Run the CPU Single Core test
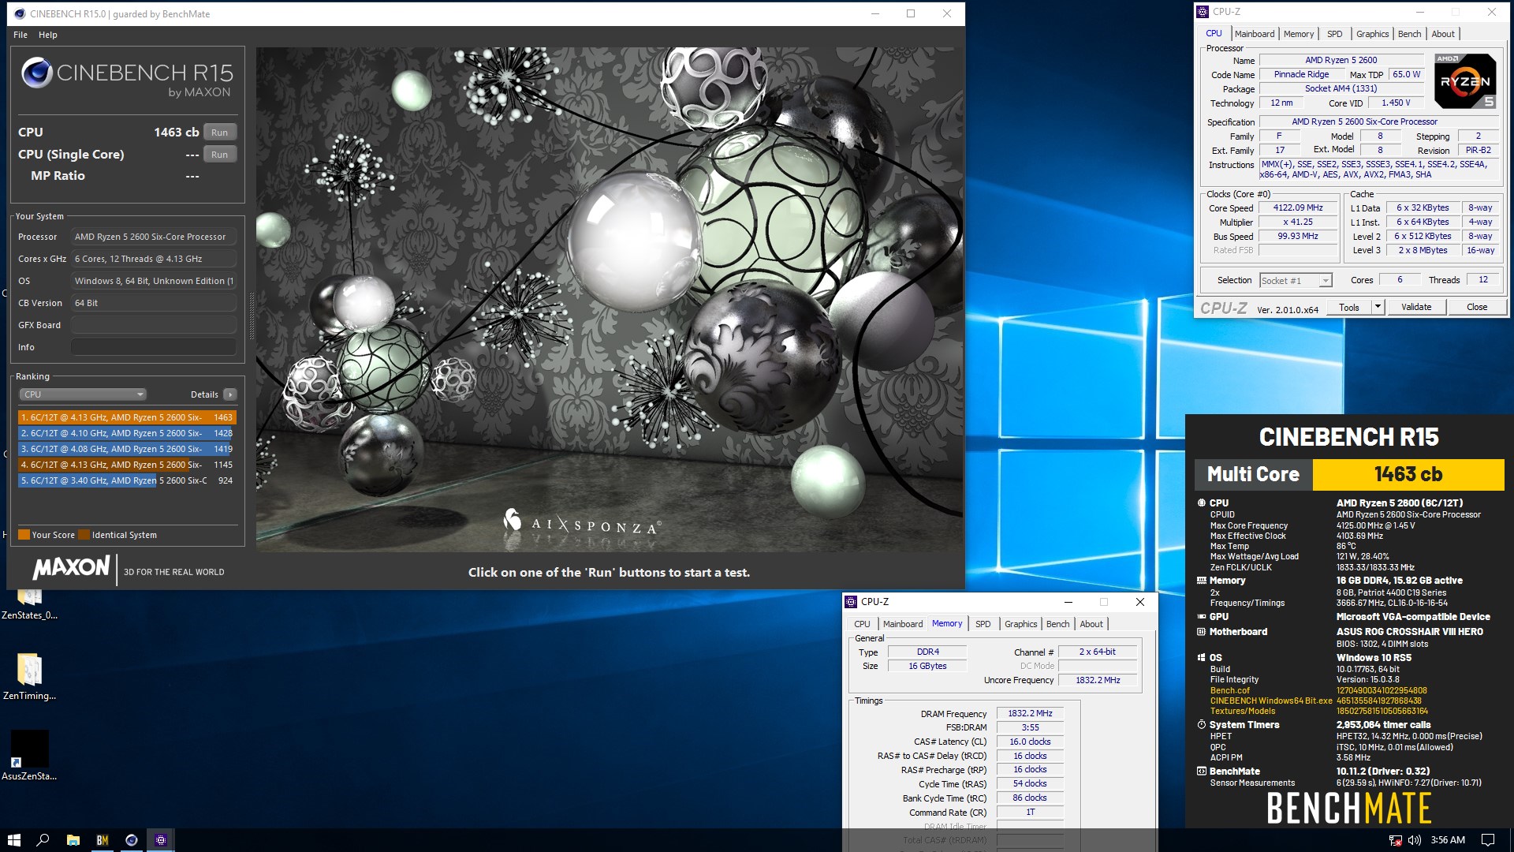Viewport: 1514px width, 852px height. point(220,155)
